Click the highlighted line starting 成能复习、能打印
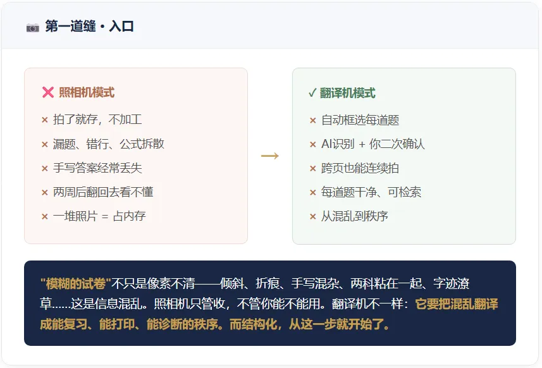This screenshot has height=368, width=542. click(214, 324)
